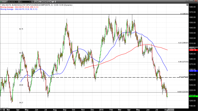Click the 55.75 percentage label
The height and width of the screenshot is (111, 198).
[21, 29]
